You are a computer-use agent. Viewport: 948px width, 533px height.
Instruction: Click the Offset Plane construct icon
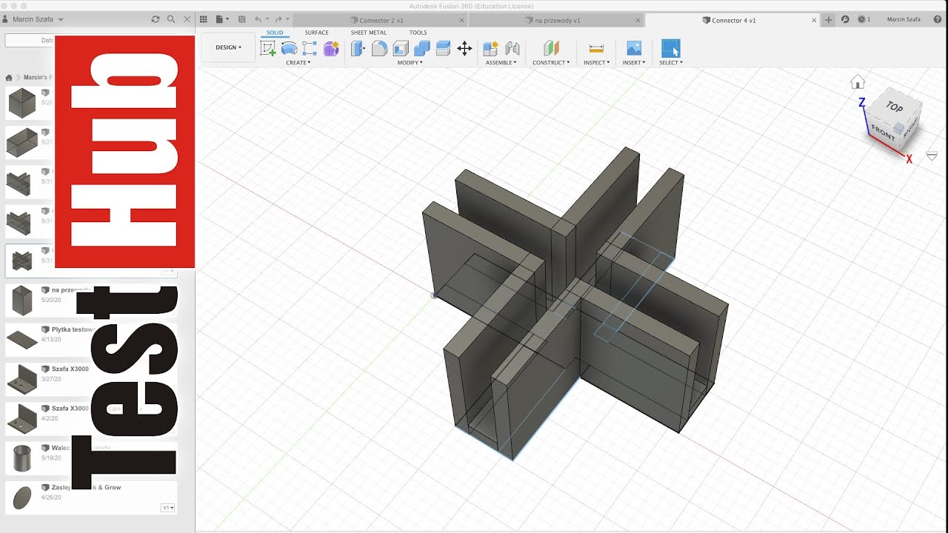point(551,49)
